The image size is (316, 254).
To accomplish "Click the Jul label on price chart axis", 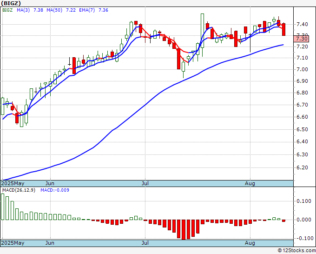I will (145, 183).
